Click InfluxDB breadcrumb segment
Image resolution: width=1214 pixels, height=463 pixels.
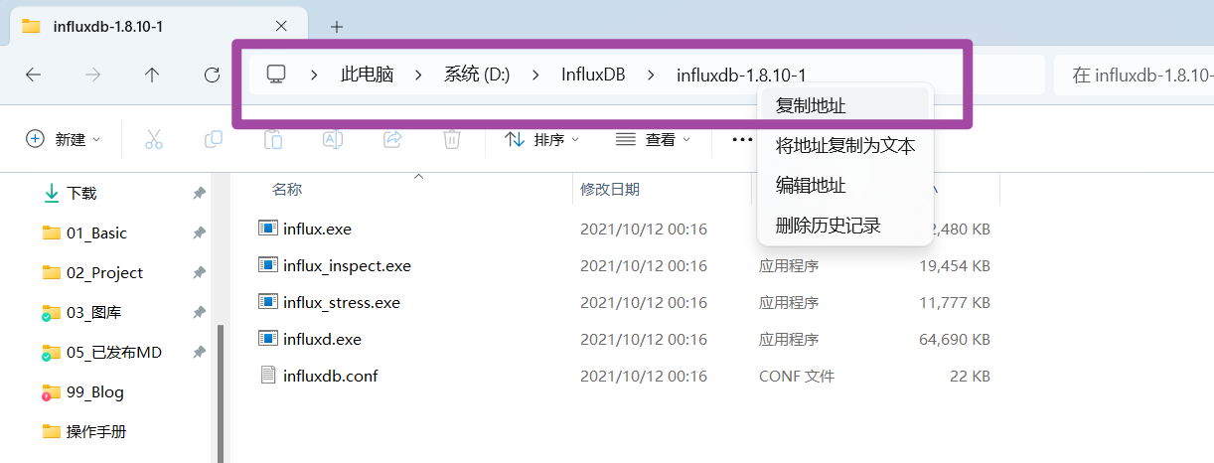(x=593, y=75)
